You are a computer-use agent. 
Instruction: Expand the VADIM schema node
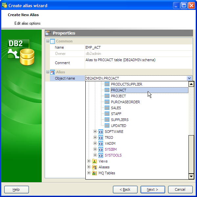click(95, 143)
